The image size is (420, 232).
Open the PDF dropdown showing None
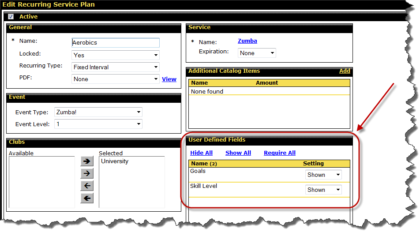pyautogui.click(x=116, y=79)
